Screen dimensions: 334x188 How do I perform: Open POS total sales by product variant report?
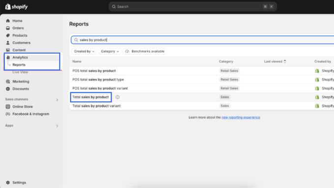point(100,88)
